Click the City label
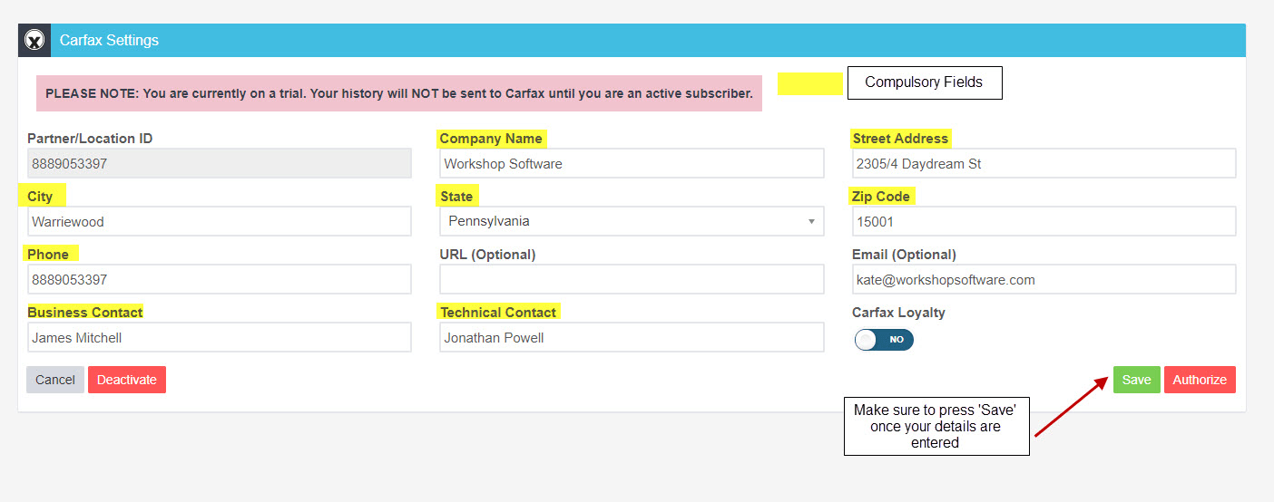1274x502 pixels. (x=40, y=197)
